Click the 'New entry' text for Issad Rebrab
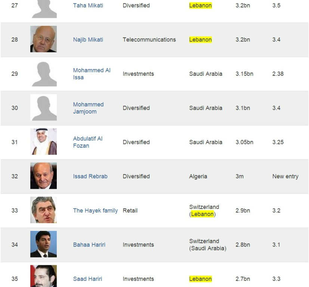 click(285, 176)
